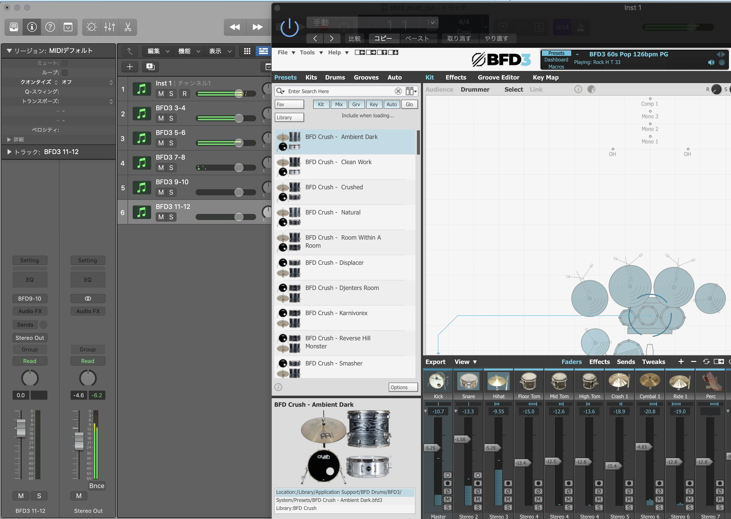The image size is (731, 519).
Task: Select the Crash 1 cymbal icon
Action: 619,381
